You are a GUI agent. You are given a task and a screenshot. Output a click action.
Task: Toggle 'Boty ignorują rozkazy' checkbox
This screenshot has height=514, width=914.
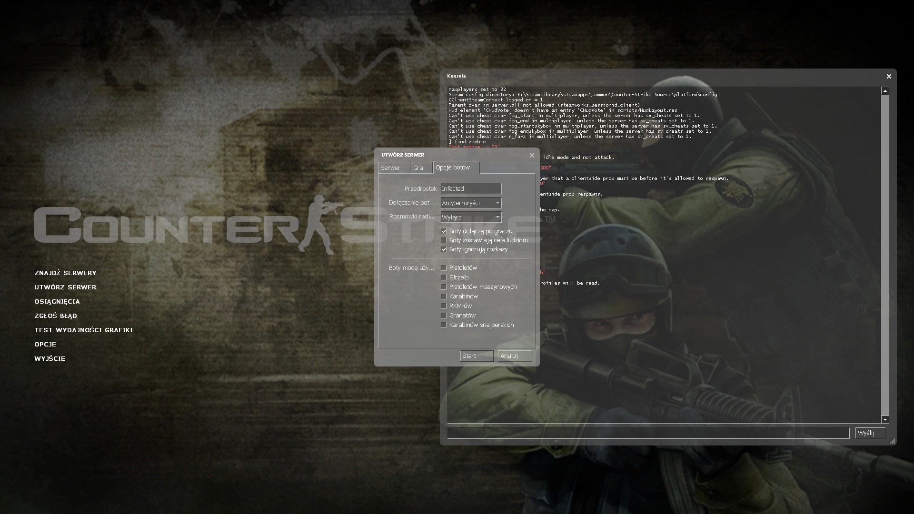tap(444, 249)
